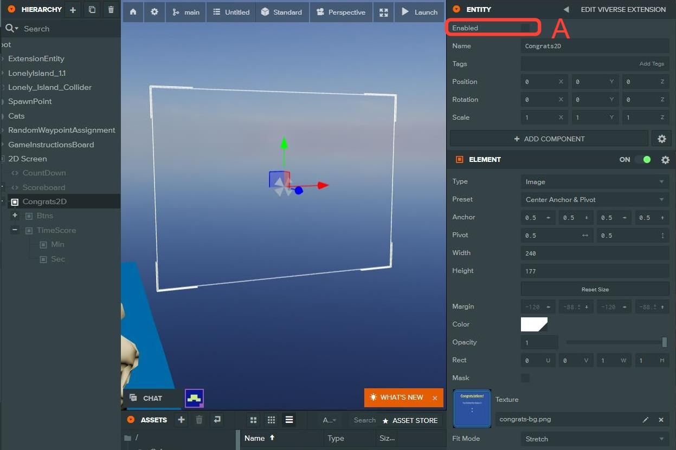Screen dimensions: 676x450
Task: Open the Perspective camera menu
Action: pyautogui.click(x=341, y=12)
